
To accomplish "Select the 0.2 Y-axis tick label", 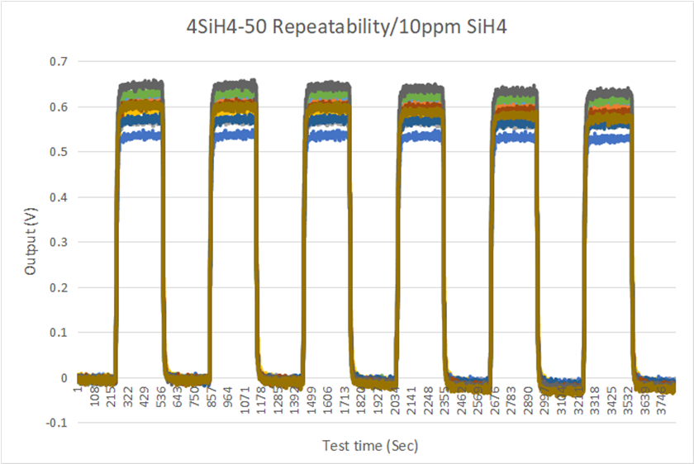I will click(59, 287).
